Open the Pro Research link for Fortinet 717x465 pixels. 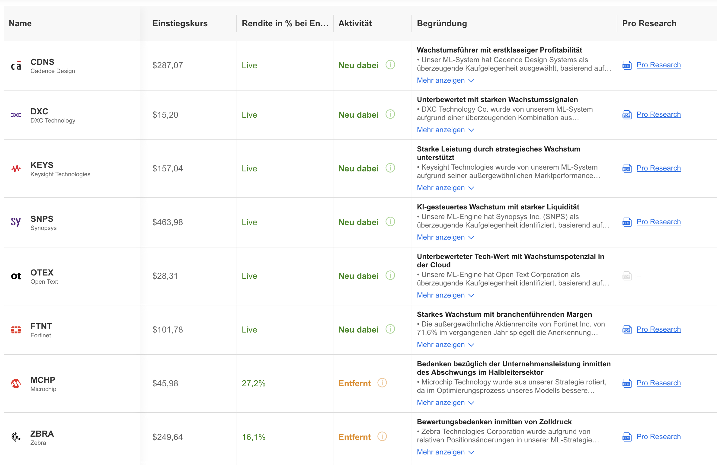(659, 329)
